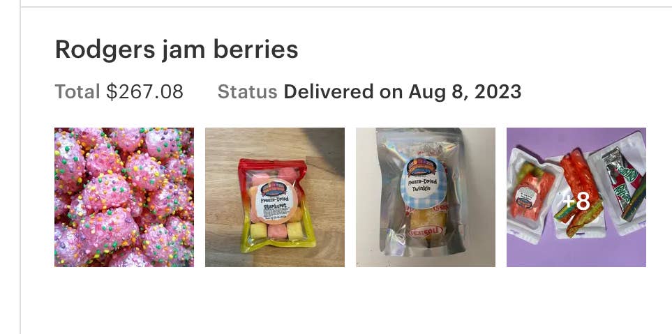Click the order total amount $267.08
The width and height of the screenshot is (672, 334).
pos(145,91)
